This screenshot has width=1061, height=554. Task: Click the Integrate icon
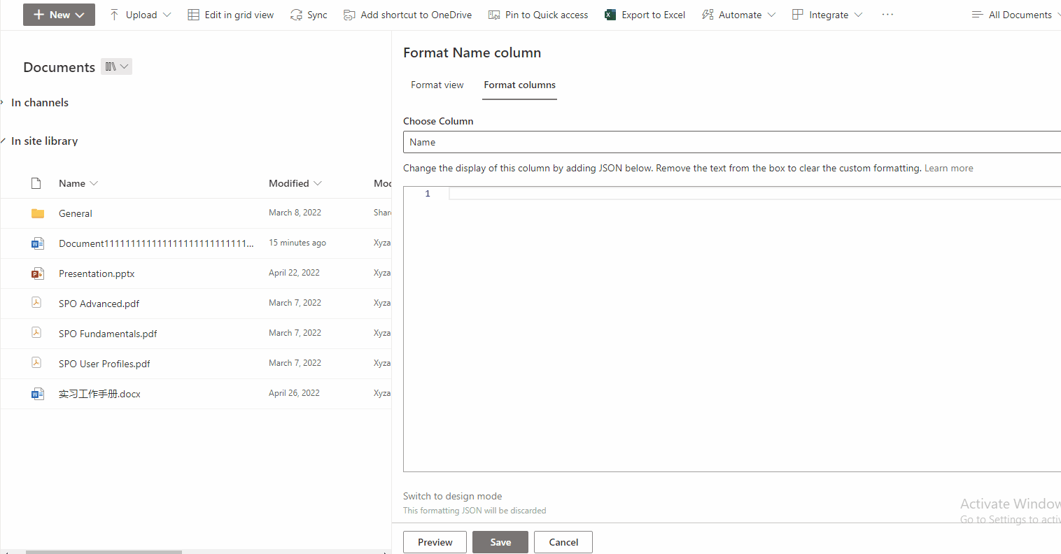(x=798, y=15)
